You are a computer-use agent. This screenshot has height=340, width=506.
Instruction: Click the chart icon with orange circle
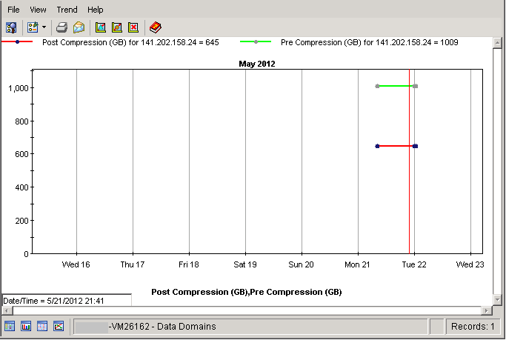tap(117, 27)
